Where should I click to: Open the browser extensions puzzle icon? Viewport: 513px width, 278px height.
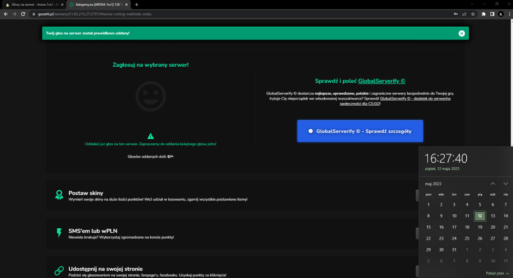click(484, 14)
